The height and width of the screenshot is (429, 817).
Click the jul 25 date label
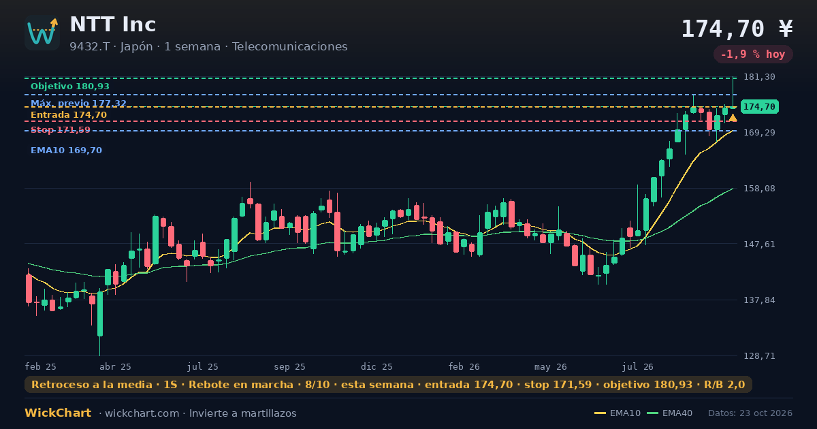[x=203, y=366]
